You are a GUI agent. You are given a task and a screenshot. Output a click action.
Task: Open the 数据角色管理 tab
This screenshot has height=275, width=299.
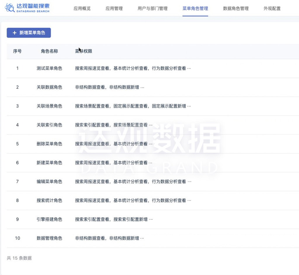236,8
